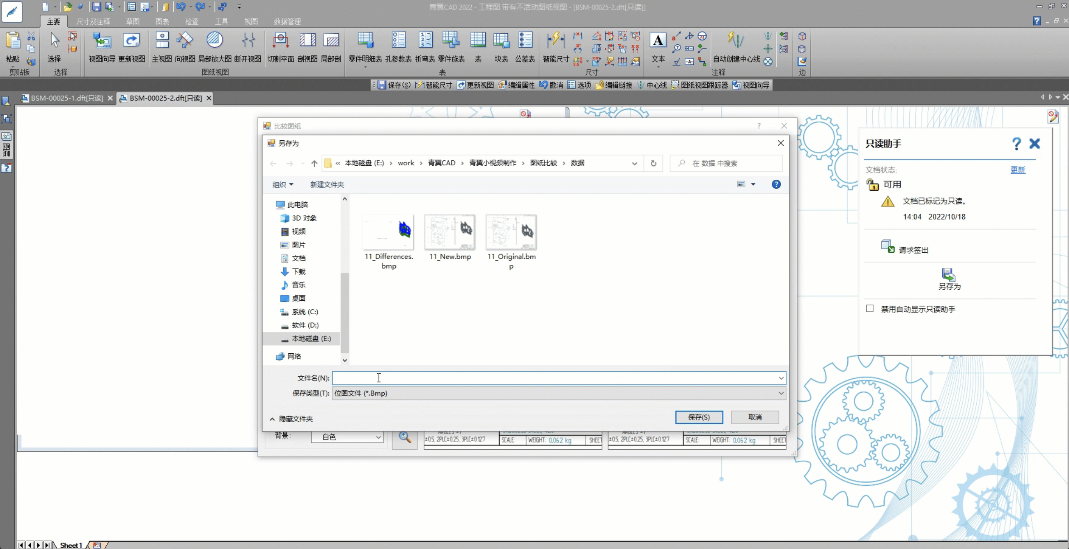1069x549 pixels.
Task: Activate the 智能尺寸 ribbon tool
Action: (556, 47)
